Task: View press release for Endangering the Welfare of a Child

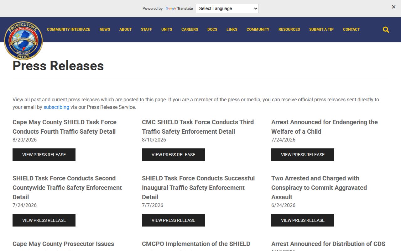Action: pyautogui.click(x=303, y=155)
